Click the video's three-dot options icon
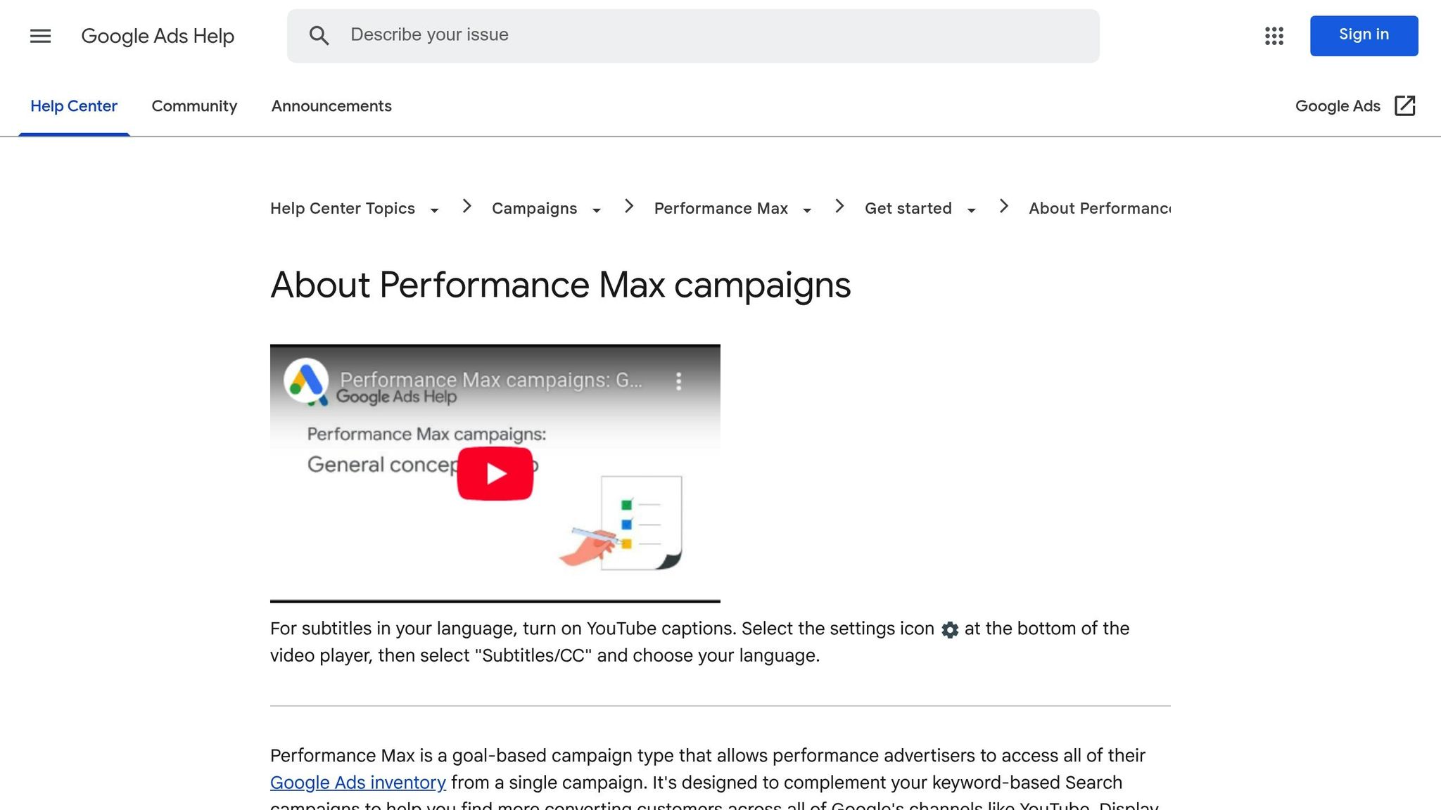Screen dimensions: 1441x810 tap(679, 380)
